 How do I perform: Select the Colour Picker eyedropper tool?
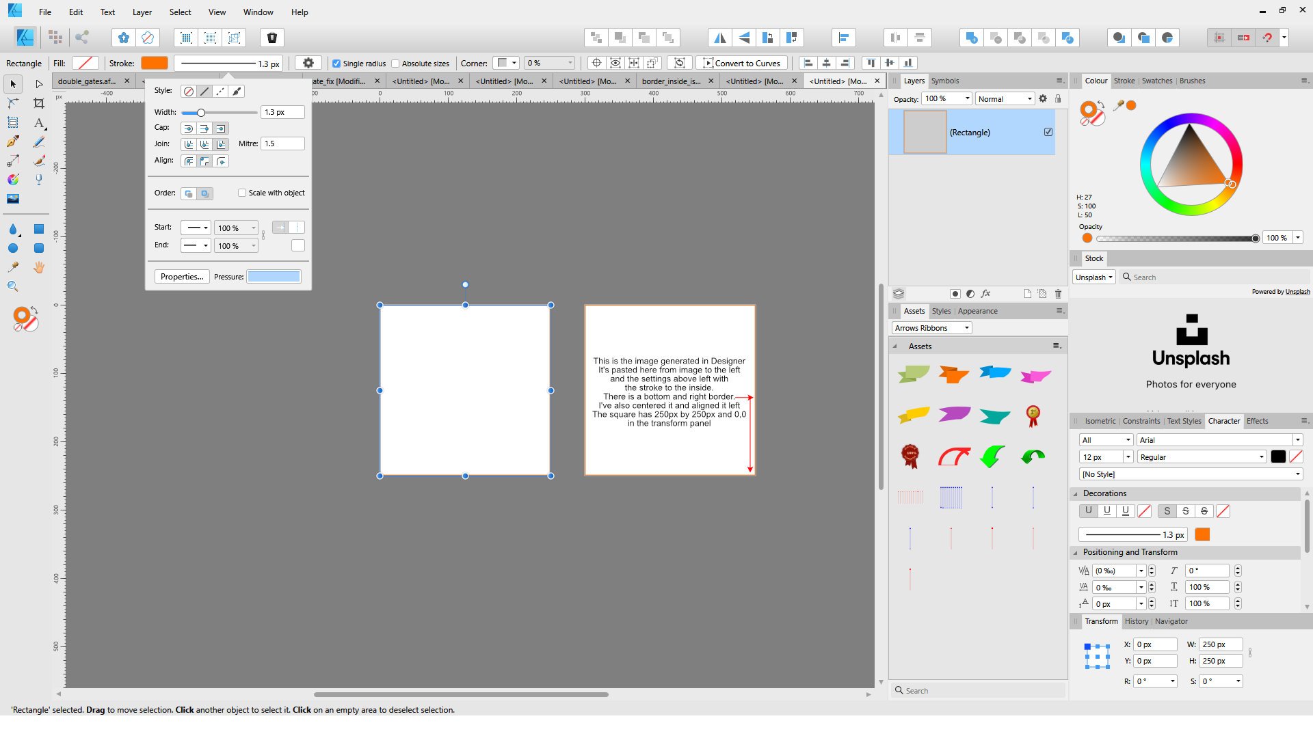[x=13, y=267]
